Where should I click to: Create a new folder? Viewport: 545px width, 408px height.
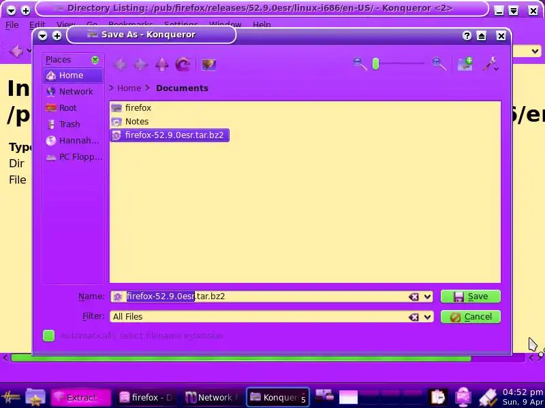(x=465, y=64)
